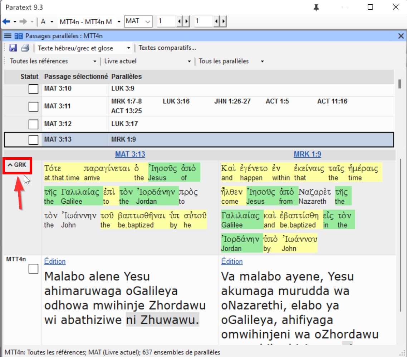Click the verse number field
This screenshot has height=357, width=407.
point(204,21)
